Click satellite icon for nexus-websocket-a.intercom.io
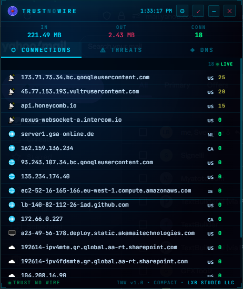Viewport: 243px width, 289px height. (x=12, y=120)
